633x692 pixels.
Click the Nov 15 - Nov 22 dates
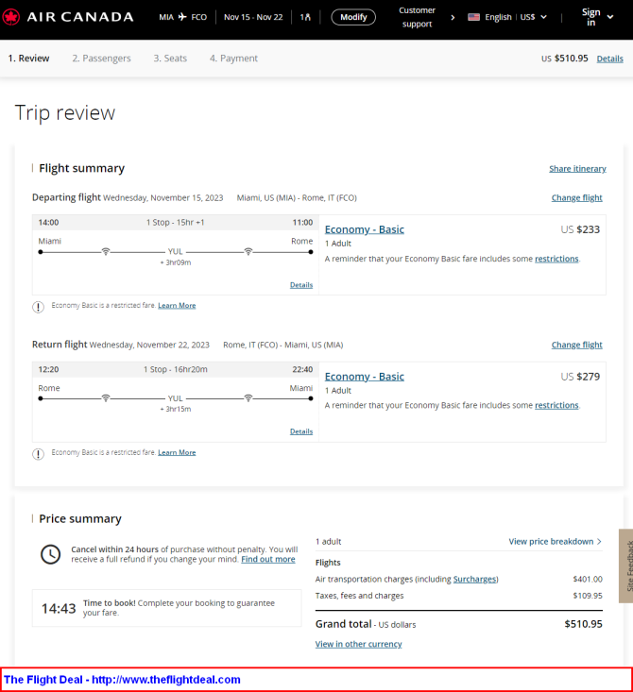pos(253,17)
